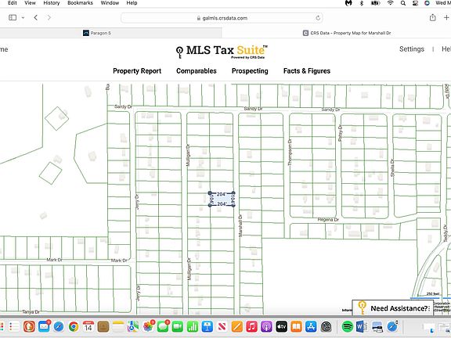Viewport: 451px width, 338px height.
Task: Open the History menu
Action: [x=52, y=3]
